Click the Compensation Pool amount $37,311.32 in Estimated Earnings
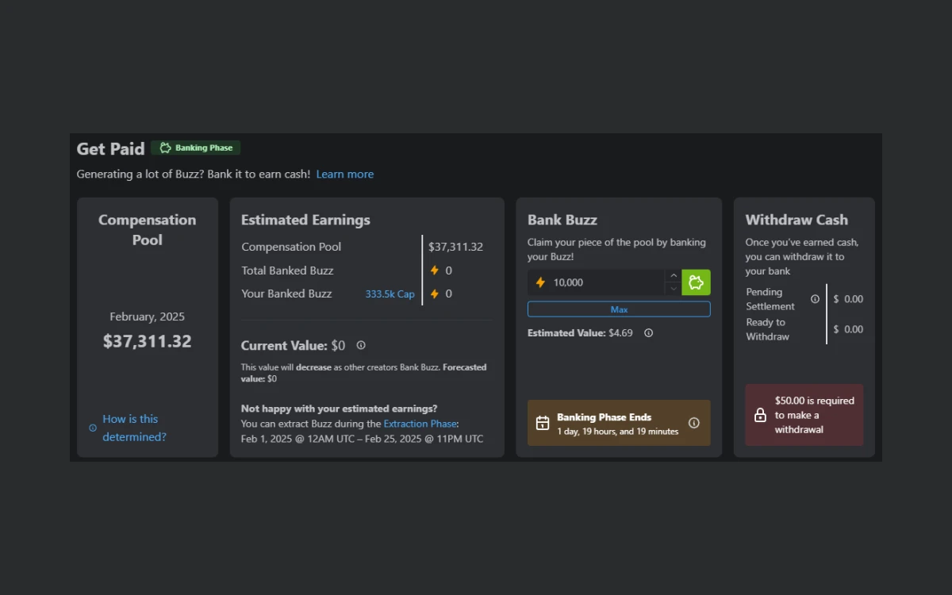952x595 pixels. coord(455,247)
